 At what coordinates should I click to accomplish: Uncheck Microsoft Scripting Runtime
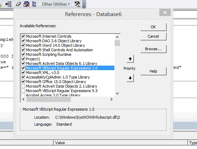pos(23,54)
